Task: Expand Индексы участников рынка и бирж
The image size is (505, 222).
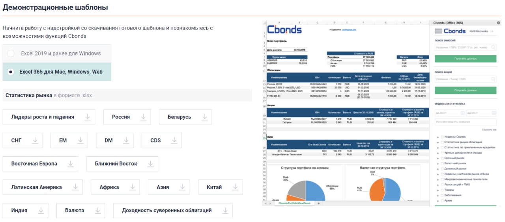Action: point(438,174)
